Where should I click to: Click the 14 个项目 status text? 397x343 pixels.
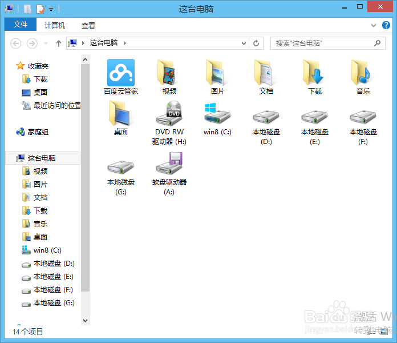pos(28,332)
